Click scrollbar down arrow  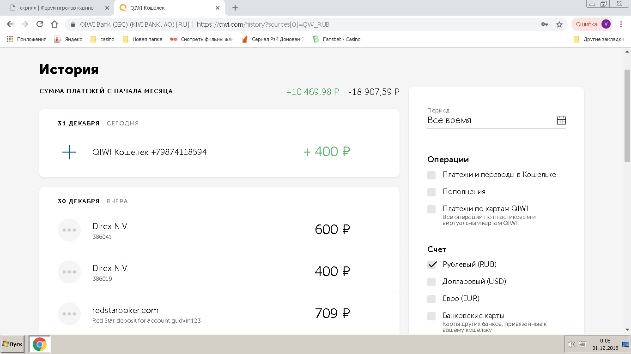tap(627, 330)
